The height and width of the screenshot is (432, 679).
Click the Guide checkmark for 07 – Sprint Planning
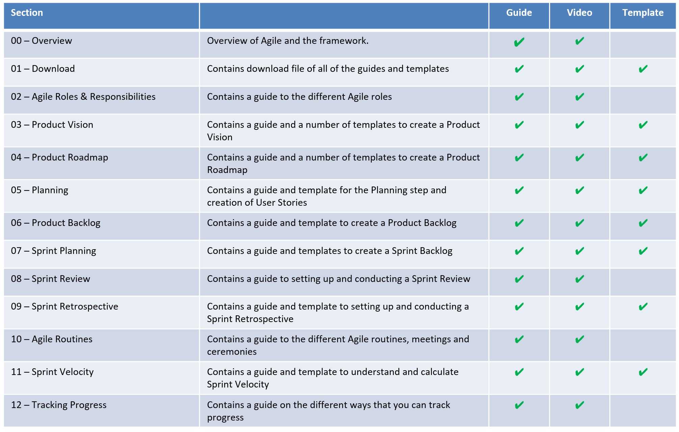(x=519, y=251)
